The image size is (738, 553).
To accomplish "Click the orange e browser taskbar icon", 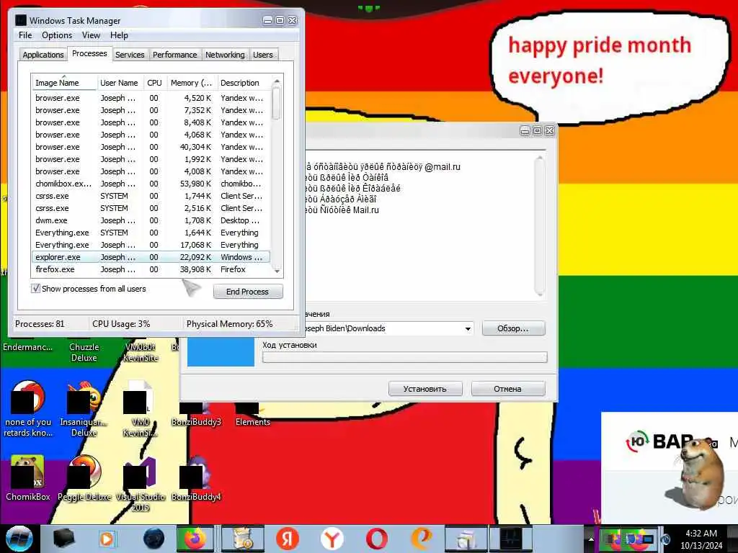I will (422, 539).
